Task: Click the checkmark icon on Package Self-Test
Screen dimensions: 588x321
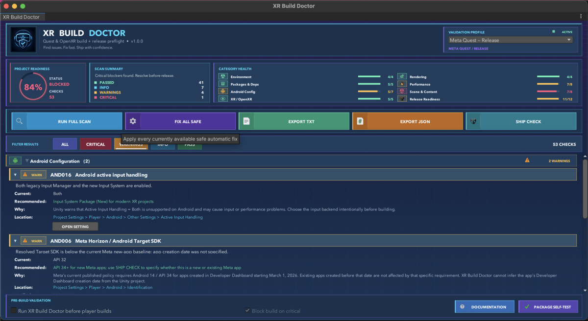Action: click(527, 307)
